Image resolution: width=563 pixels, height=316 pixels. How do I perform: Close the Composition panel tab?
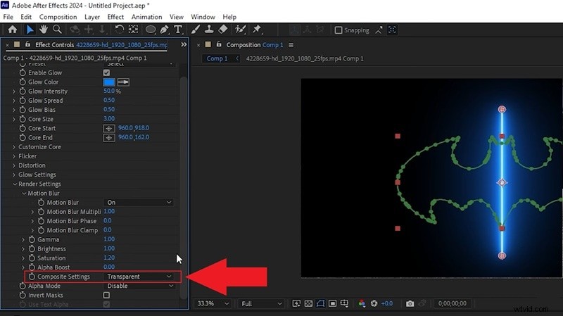click(198, 45)
